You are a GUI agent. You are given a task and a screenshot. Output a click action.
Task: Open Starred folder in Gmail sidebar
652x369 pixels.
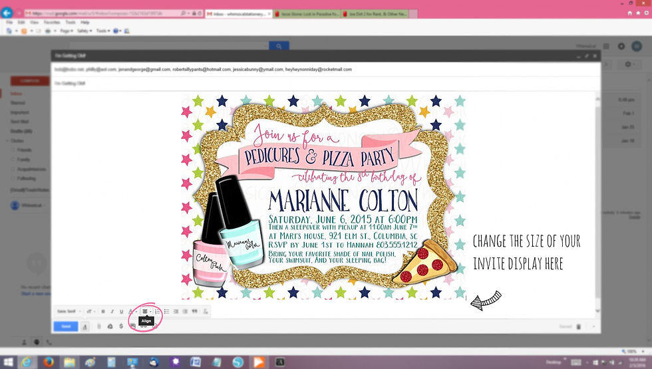coord(18,102)
